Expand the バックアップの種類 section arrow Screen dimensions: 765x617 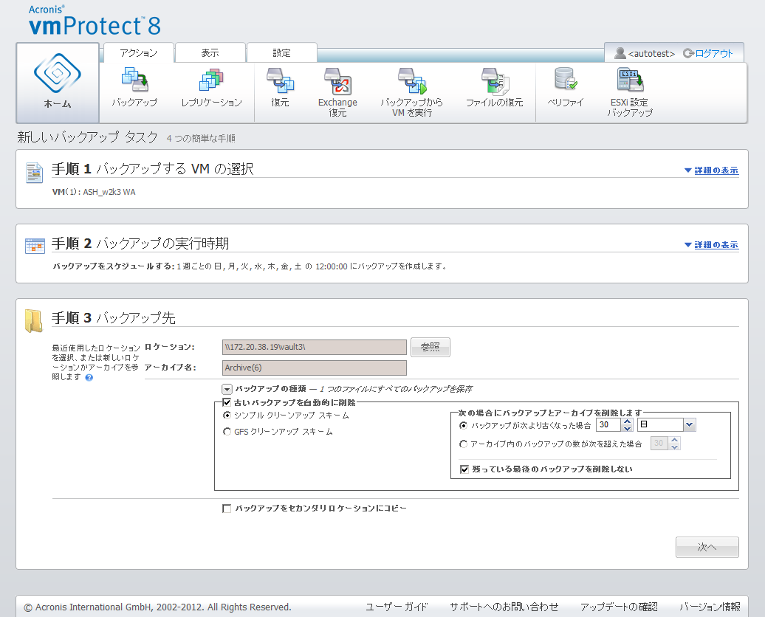(227, 389)
